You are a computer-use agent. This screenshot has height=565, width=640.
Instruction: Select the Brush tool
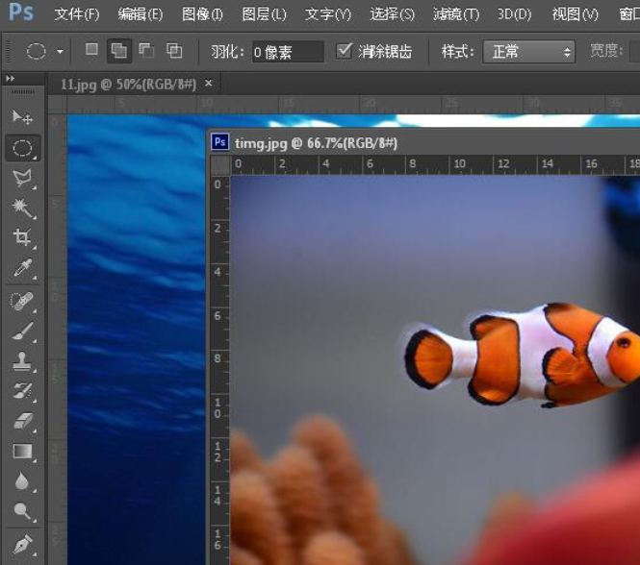[22, 332]
